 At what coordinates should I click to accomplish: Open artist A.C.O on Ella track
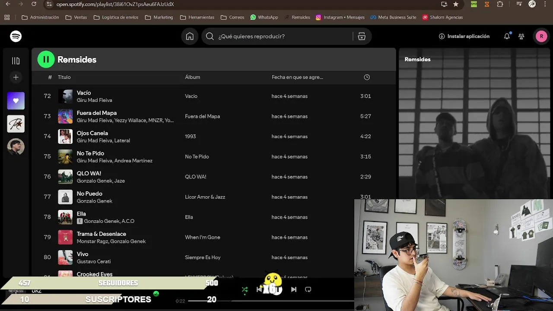click(x=128, y=221)
